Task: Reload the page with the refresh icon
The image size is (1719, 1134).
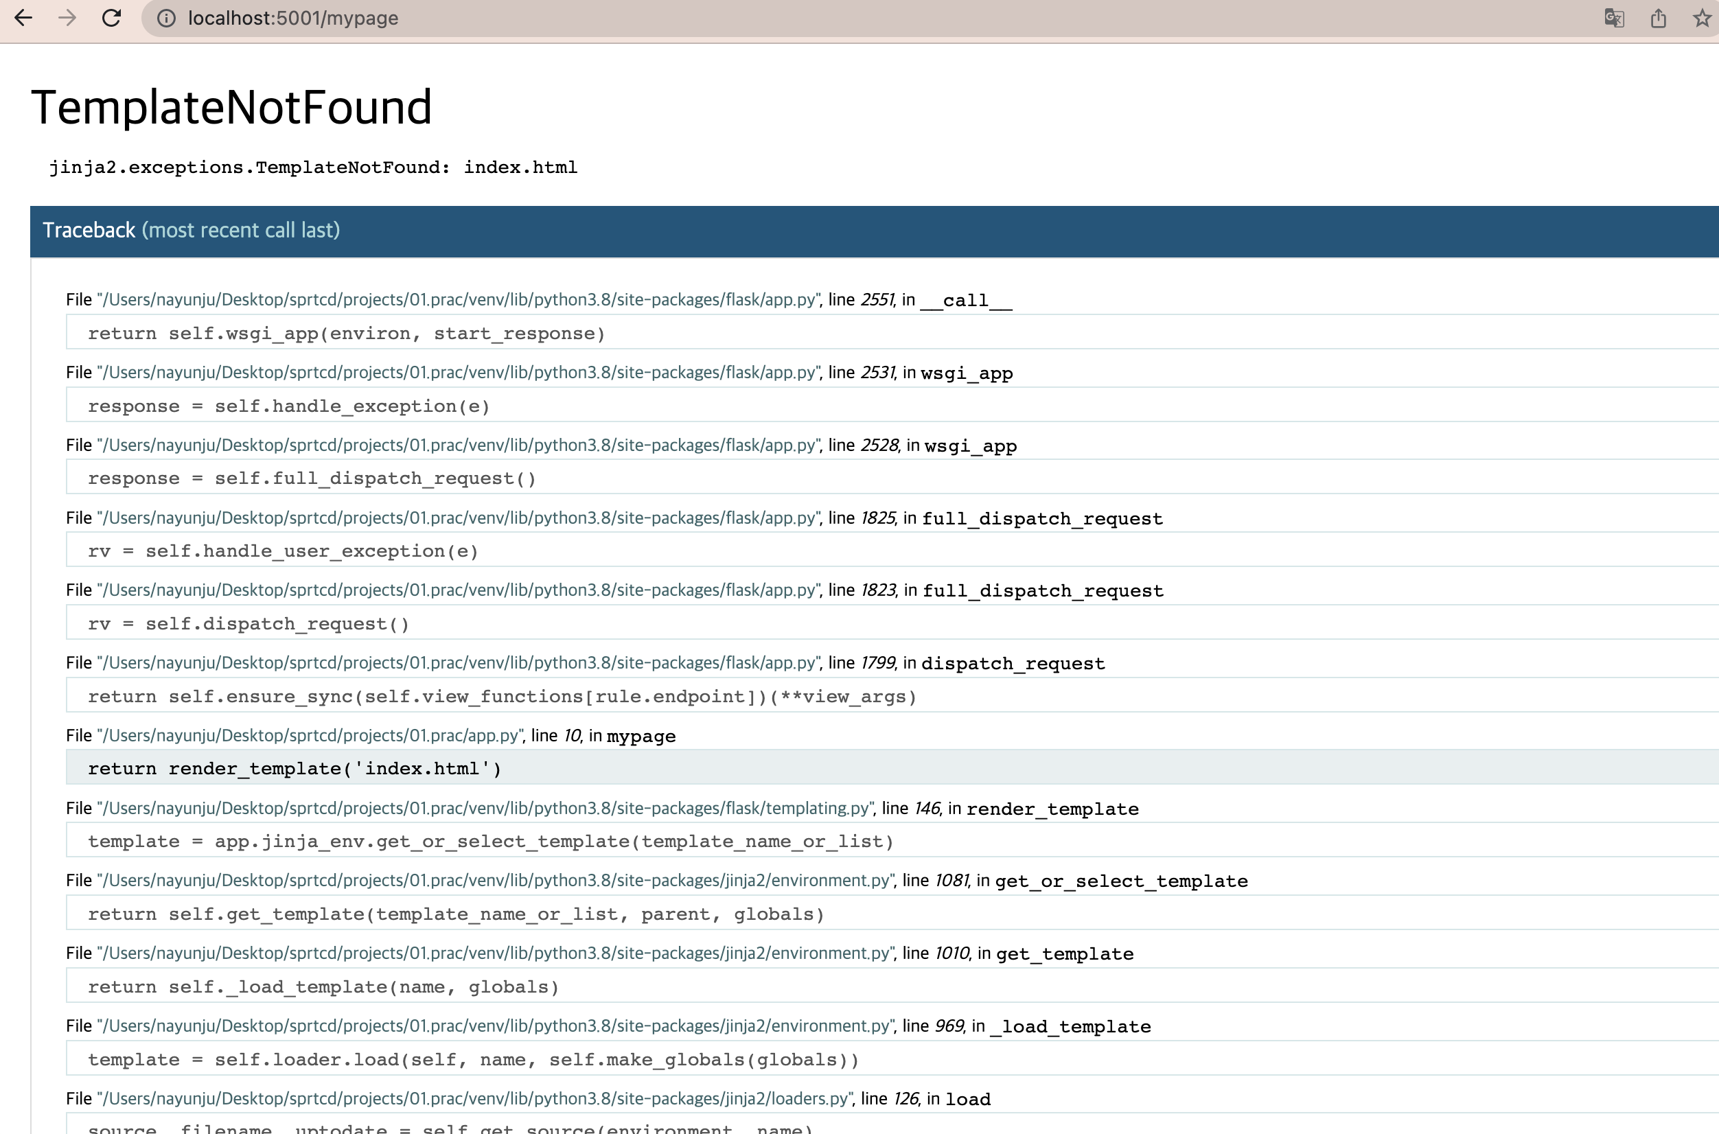Action: [x=111, y=18]
